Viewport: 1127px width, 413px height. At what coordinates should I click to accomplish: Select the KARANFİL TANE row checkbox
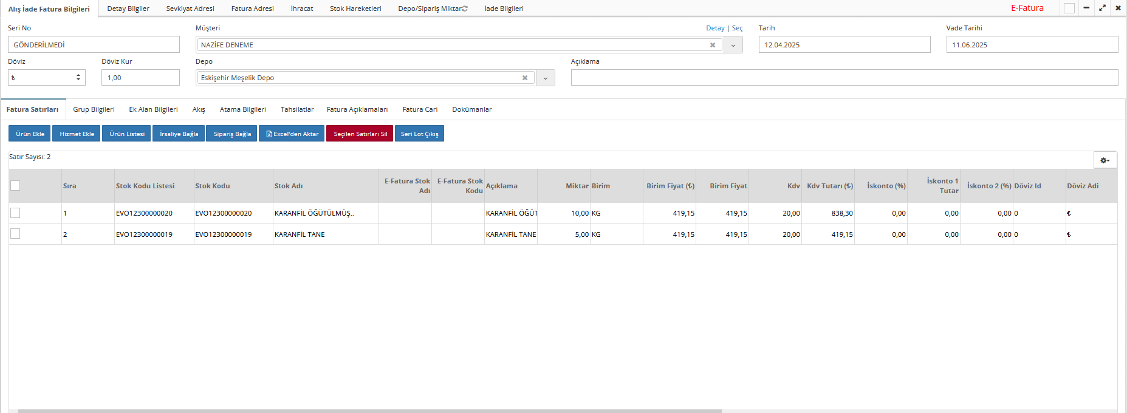15,234
